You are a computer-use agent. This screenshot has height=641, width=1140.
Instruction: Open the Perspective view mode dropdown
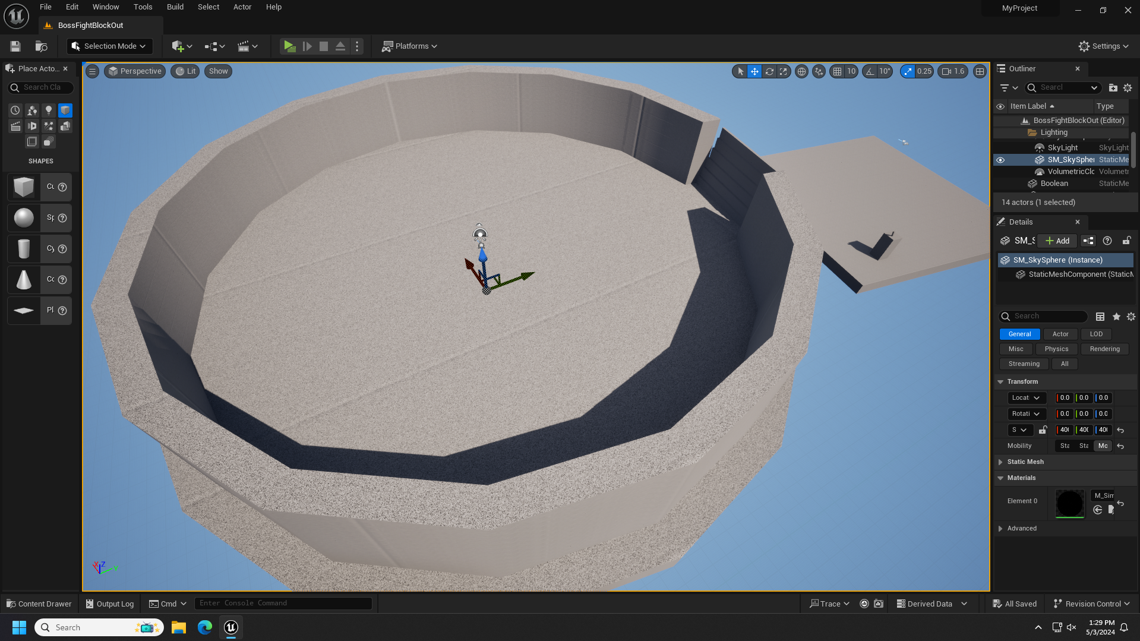[135, 71]
